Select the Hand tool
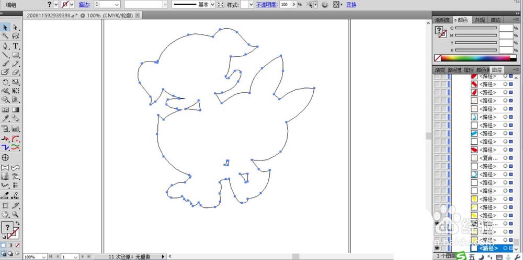523x260 pixels. 5,214
